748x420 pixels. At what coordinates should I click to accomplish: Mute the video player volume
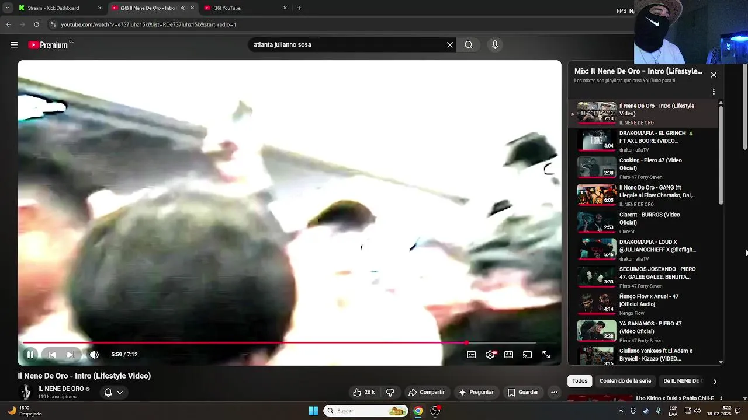(x=94, y=355)
